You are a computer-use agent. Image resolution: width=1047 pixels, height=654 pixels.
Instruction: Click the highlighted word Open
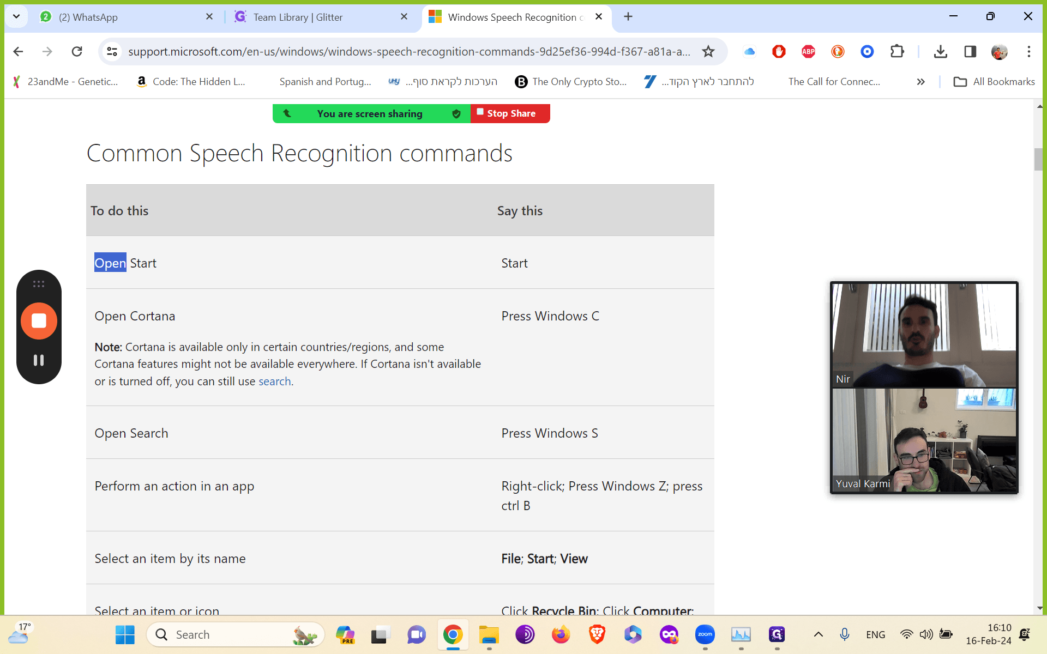(110, 263)
